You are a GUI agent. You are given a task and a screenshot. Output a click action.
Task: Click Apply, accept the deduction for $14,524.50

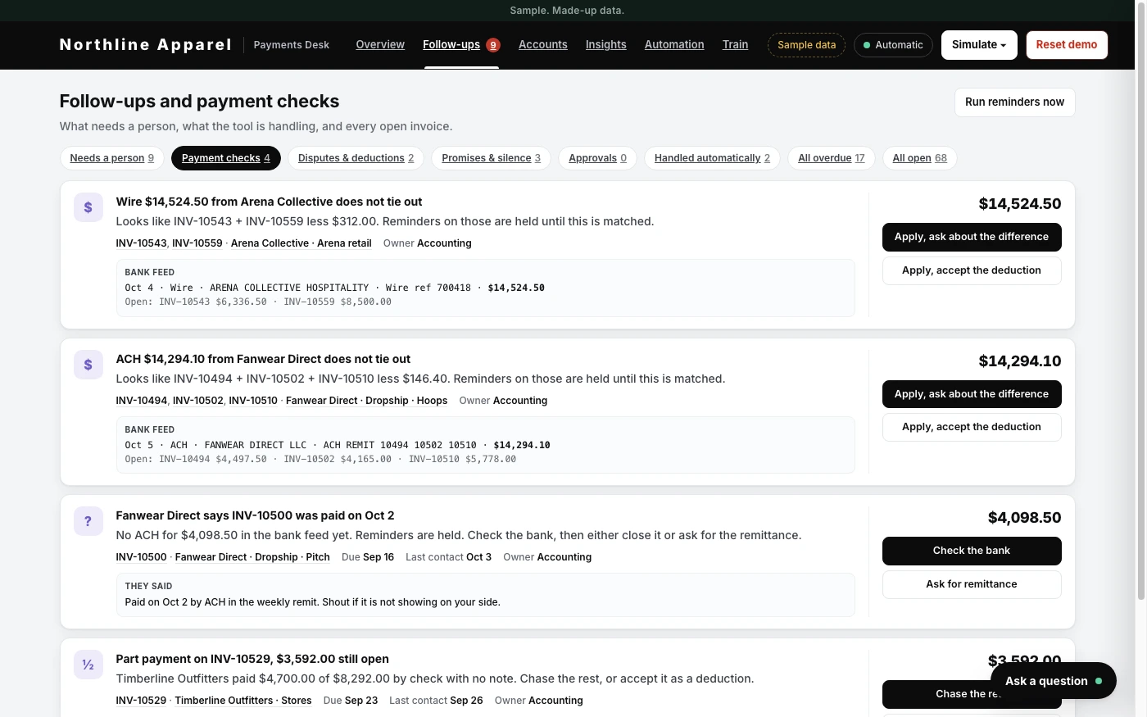(x=972, y=270)
